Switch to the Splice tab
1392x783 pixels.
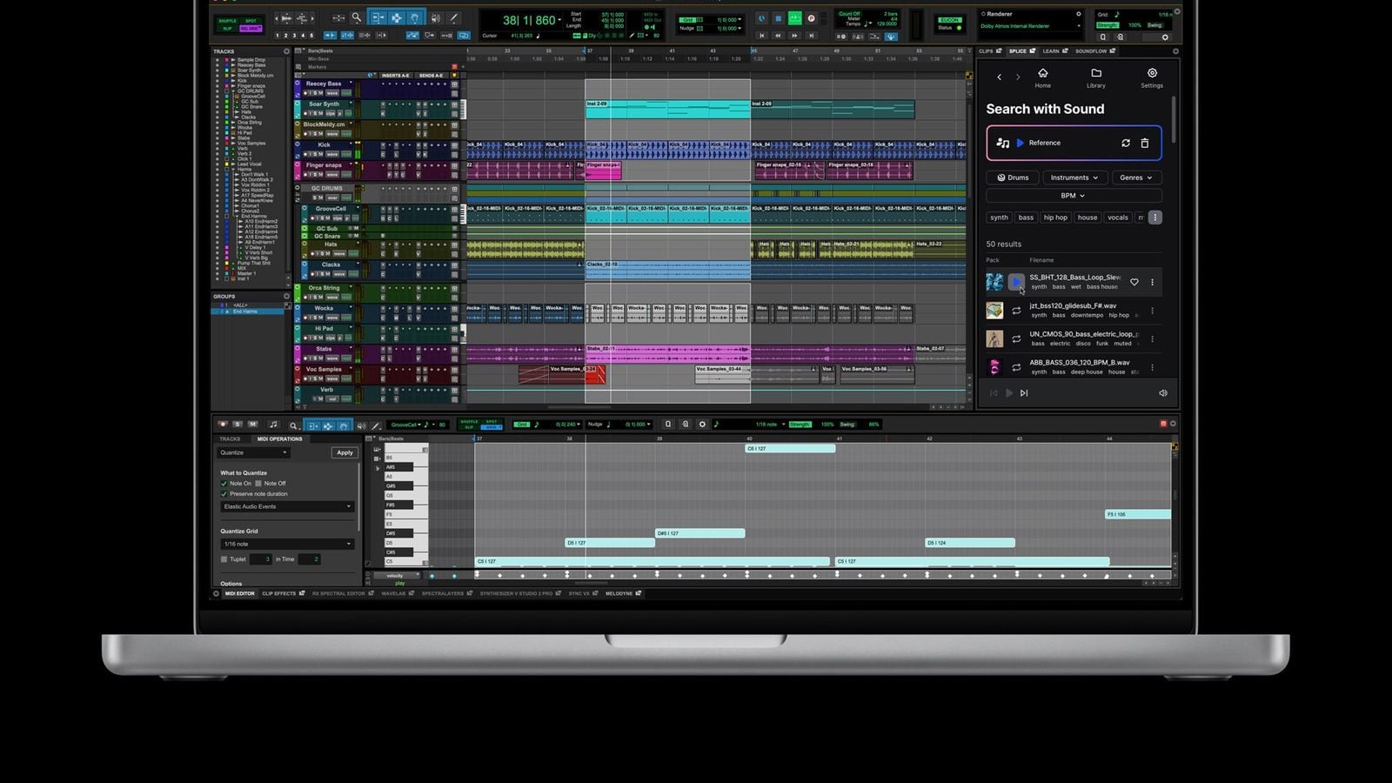[x=1021, y=51]
